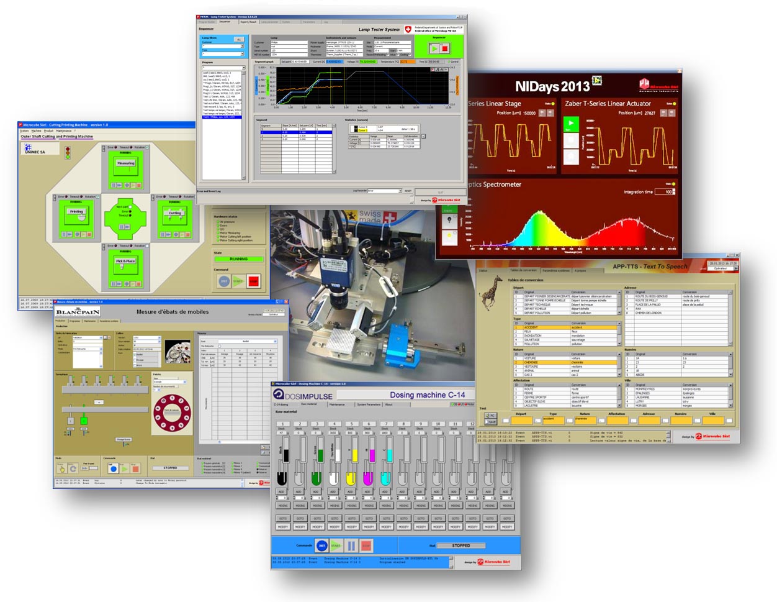The height and width of the screenshot is (602, 777).
Task: Toggle the Value checkbox in Lamp Tester
Action: tap(398, 54)
